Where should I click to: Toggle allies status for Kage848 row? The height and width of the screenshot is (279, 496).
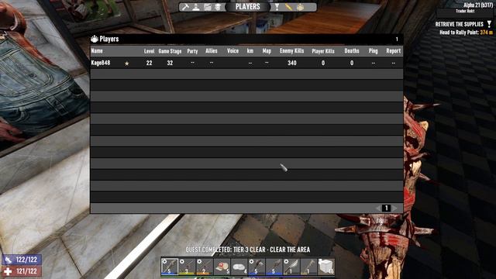click(x=212, y=63)
